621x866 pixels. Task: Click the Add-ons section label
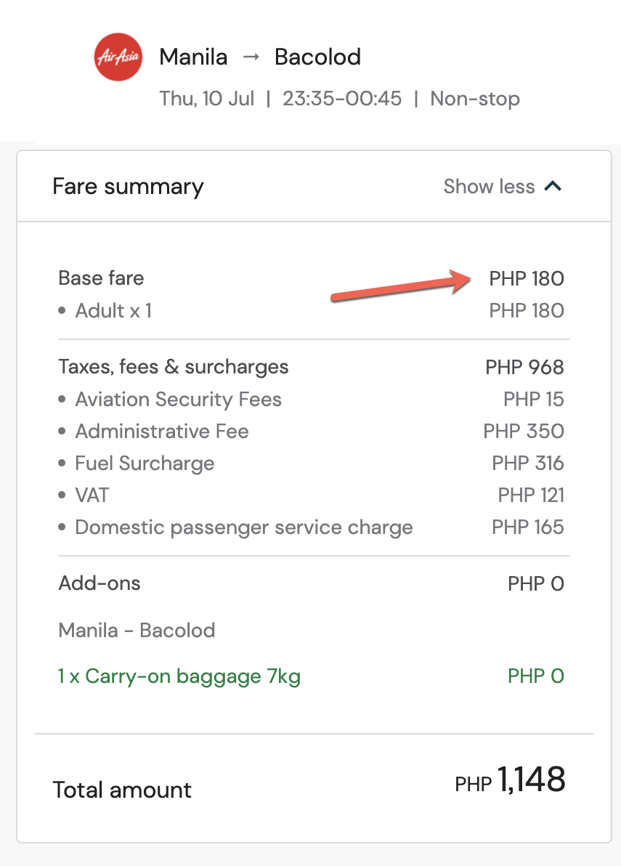tap(100, 583)
